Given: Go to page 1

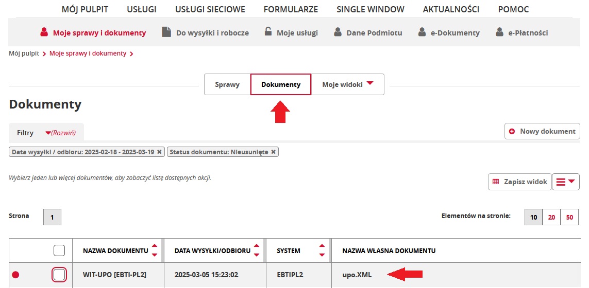Looking at the screenshot, I should 52,217.
